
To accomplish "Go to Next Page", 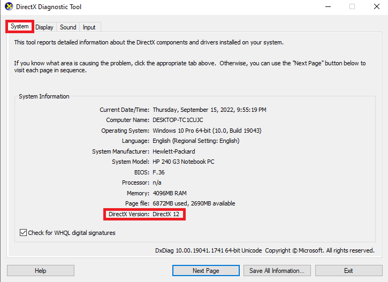I will pyautogui.click(x=206, y=271).
